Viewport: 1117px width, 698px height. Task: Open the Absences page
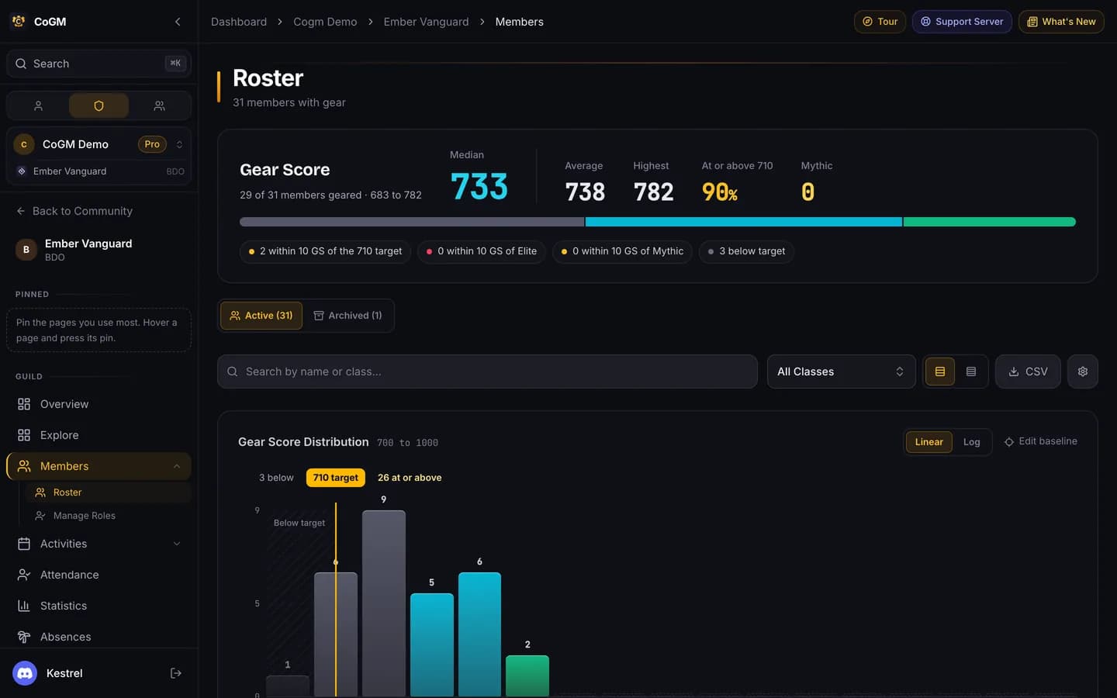[99, 637]
